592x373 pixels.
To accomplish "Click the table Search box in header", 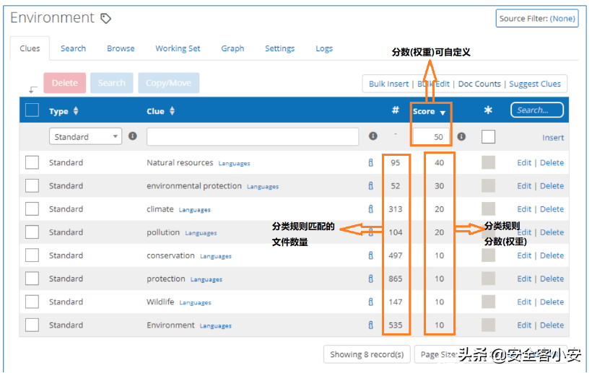I will (x=537, y=110).
